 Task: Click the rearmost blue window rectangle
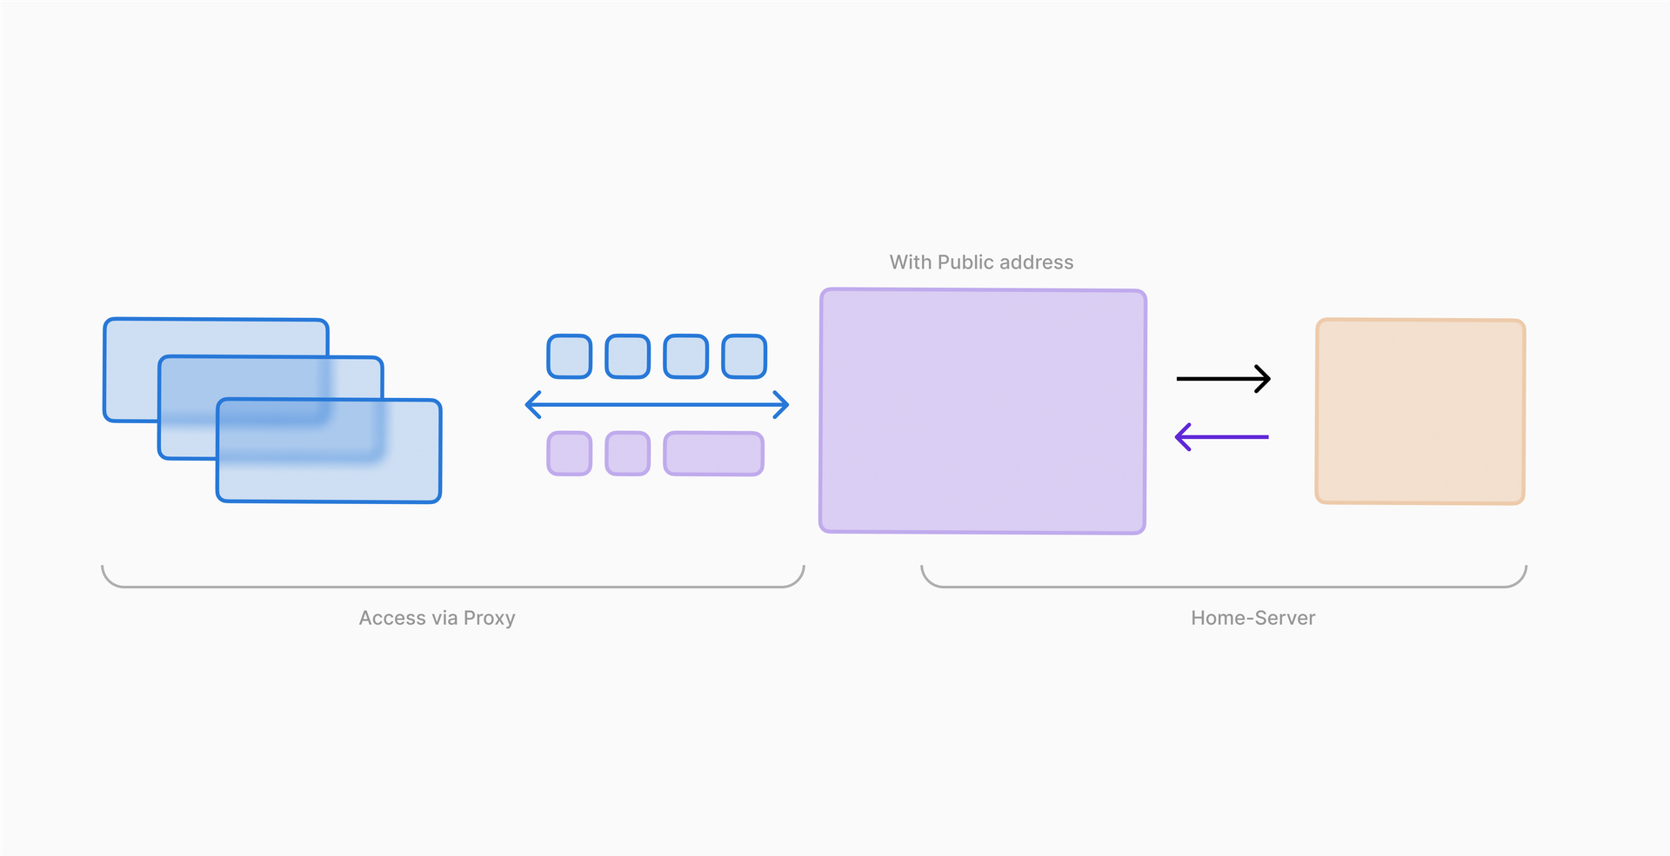(130, 369)
